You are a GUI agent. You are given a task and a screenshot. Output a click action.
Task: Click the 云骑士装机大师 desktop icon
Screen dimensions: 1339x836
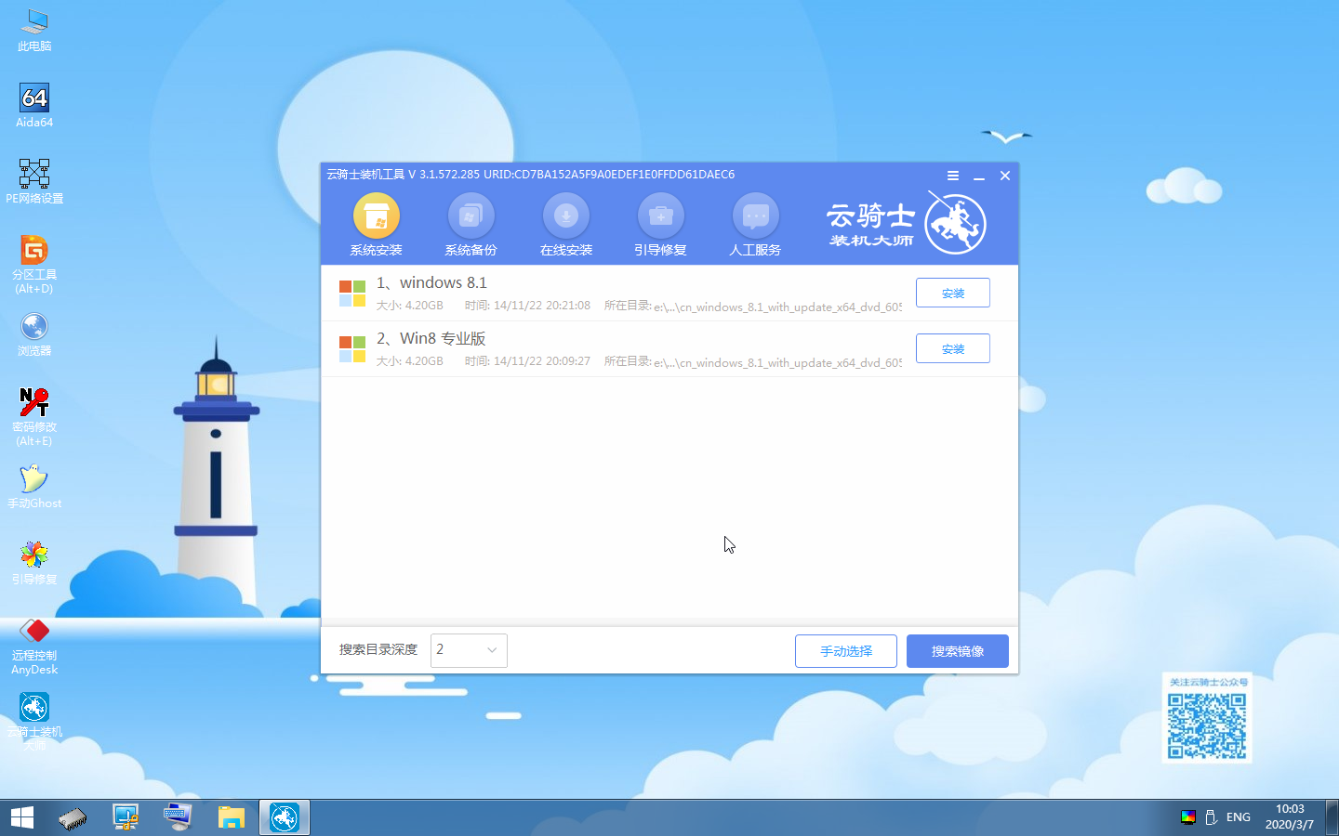[x=34, y=722]
